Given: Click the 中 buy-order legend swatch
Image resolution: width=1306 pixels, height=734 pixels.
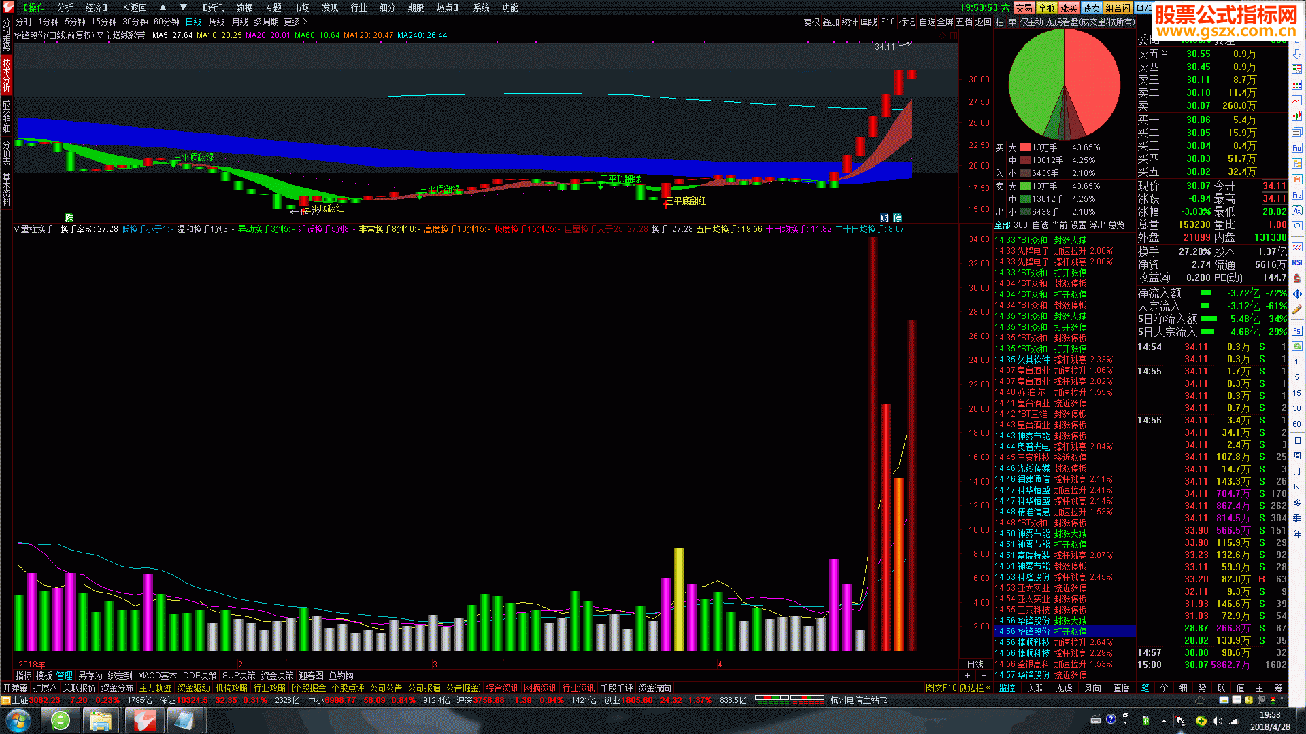Looking at the screenshot, I should point(1025,160).
